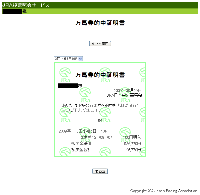Click the 払戻金合計 label

point(81,150)
